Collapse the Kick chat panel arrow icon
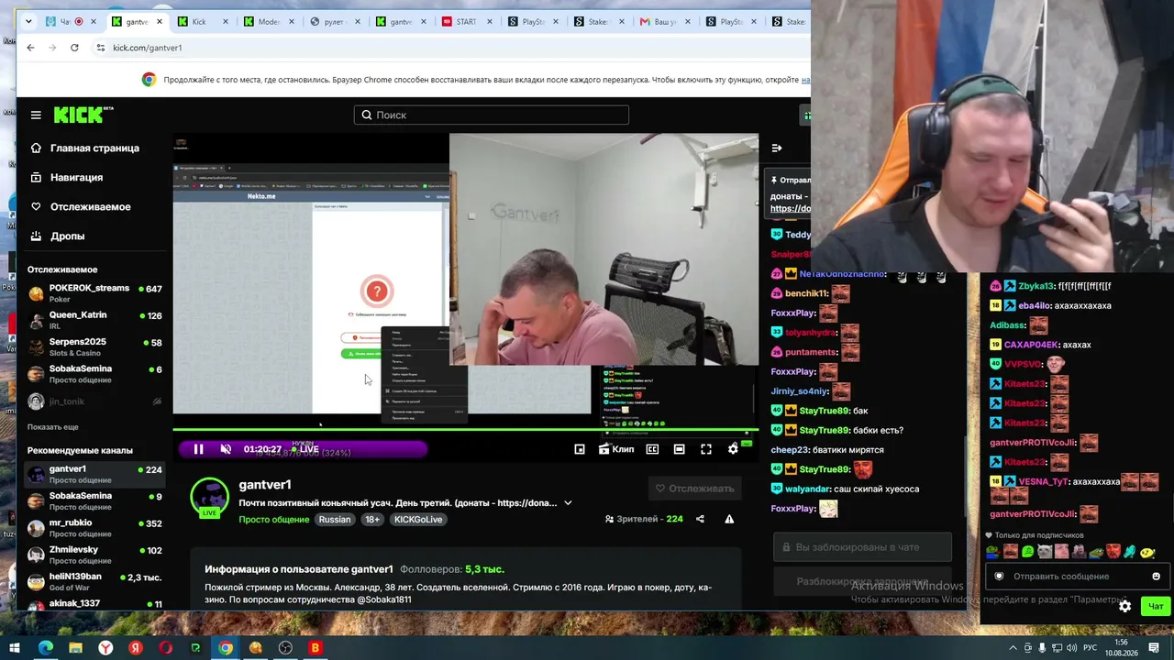The image size is (1174, 660). pos(777,148)
